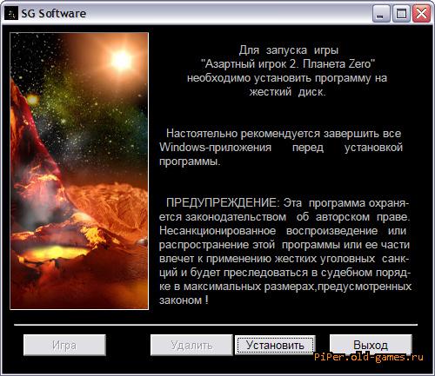
Task: Click the SG Software title bar icon
Action: [11, 13]
